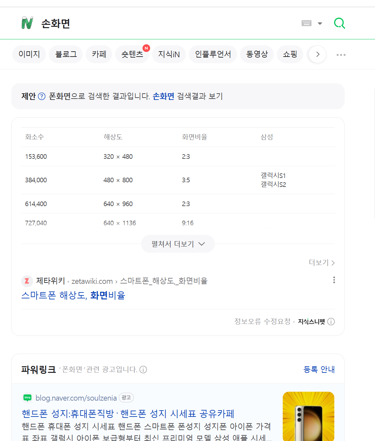Click the 640 × 1136 resolution cell
The image size is (375, 441).
(x=120, y=223)
